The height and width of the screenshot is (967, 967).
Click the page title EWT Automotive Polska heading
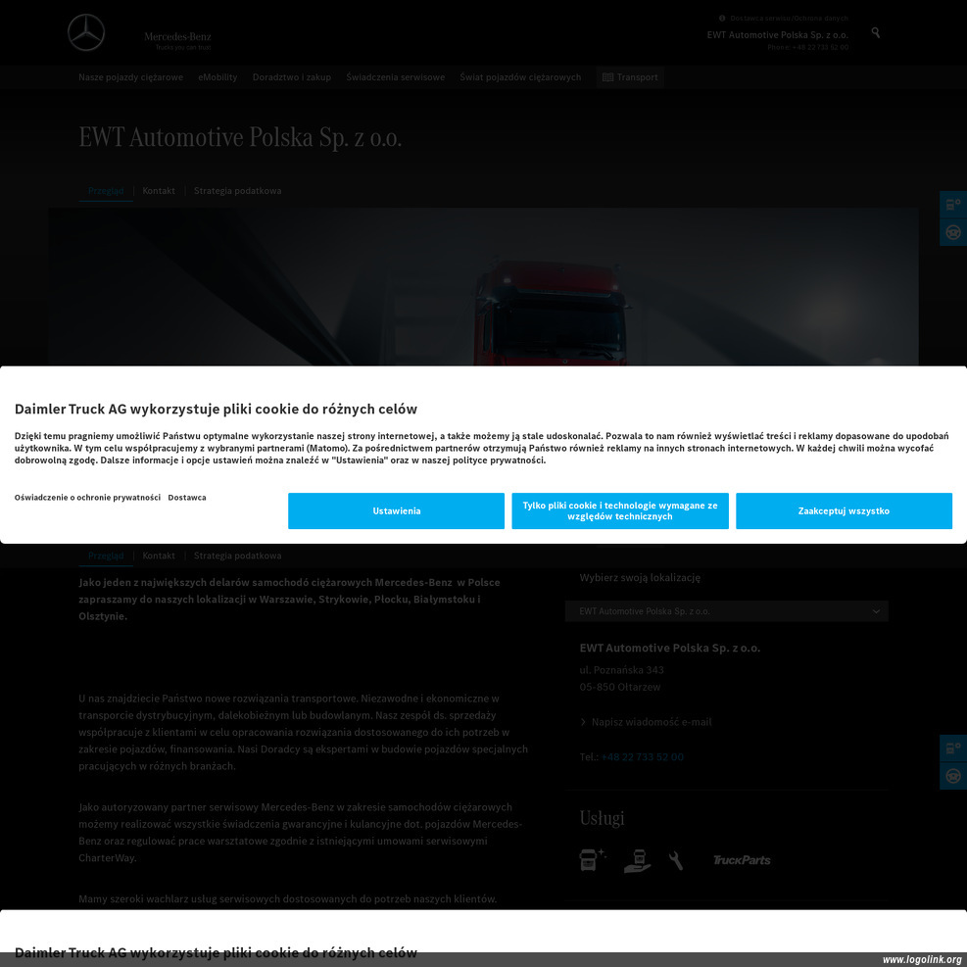[x=240, y=137]
